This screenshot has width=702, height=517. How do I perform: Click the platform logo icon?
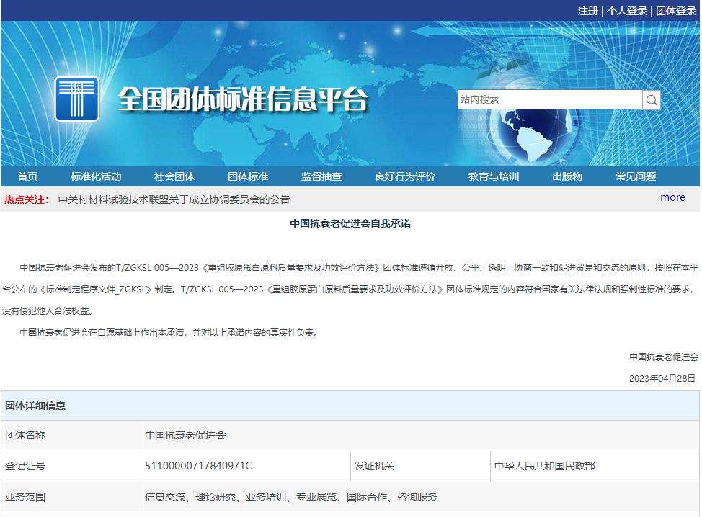(77, 99)
